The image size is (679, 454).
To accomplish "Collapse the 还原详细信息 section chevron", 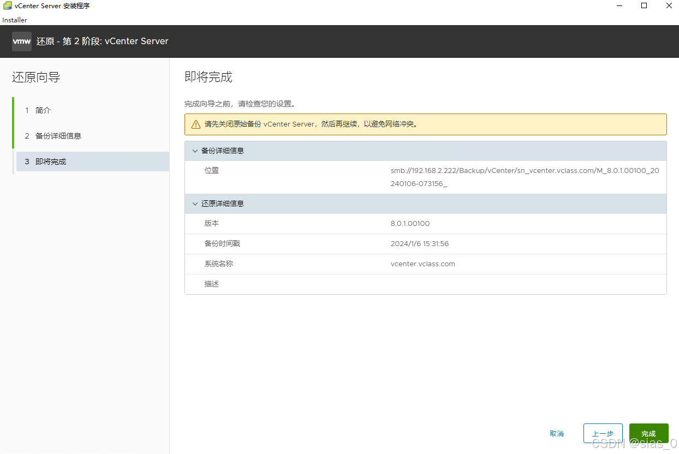I will pos(195,204).
